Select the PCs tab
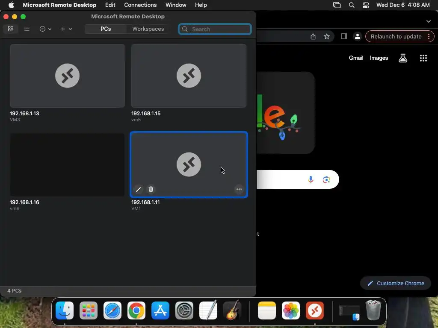Image resolution: width=438 pixels, height=328 pixels. click(x=106, y=29)
